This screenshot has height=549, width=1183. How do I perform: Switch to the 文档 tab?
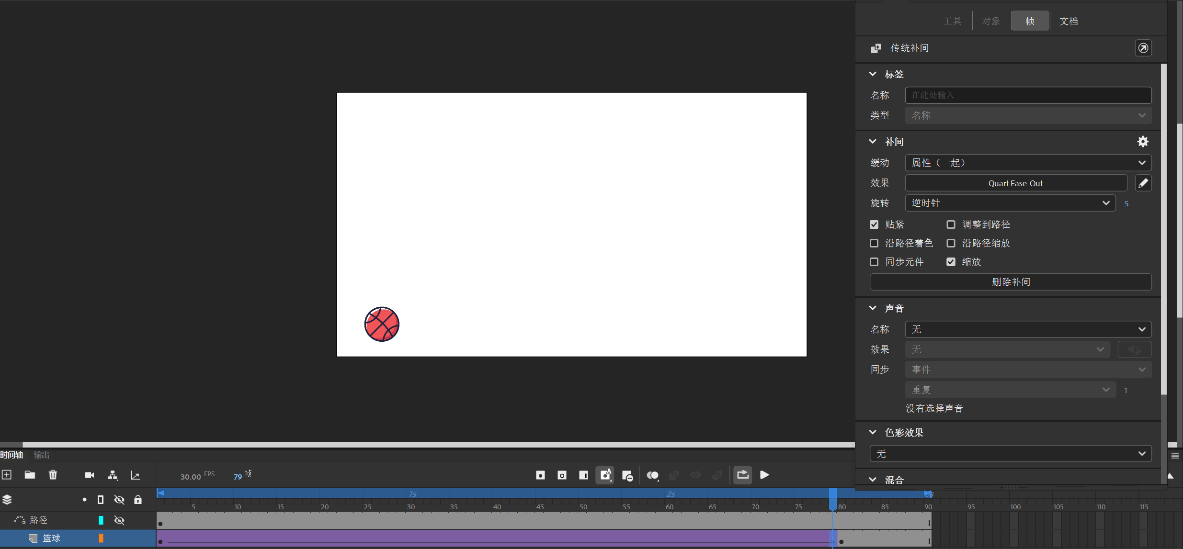[1069, 21]
